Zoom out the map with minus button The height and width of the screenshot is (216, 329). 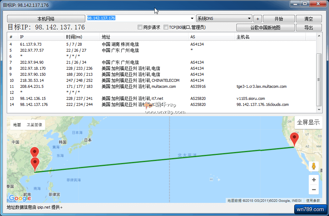tap(313, 190)
